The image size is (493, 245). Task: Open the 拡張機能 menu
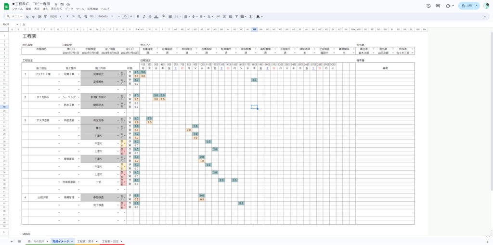[x=92, y=9]
